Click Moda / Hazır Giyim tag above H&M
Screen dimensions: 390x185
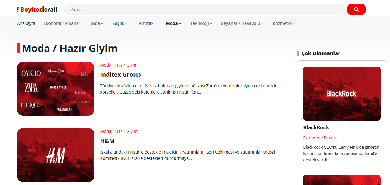point(119,131)
